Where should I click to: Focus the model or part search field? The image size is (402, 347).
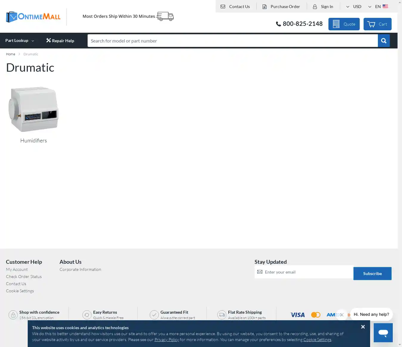coord(232,41)
